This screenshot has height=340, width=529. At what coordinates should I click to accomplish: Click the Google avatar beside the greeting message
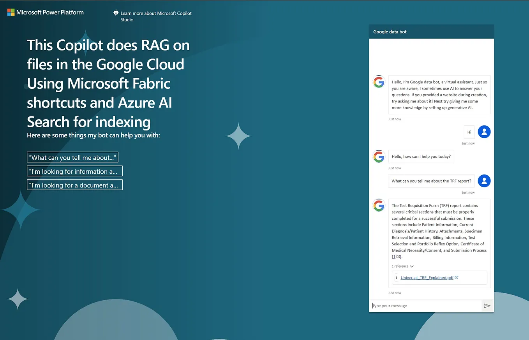click(x=379, y=82)
